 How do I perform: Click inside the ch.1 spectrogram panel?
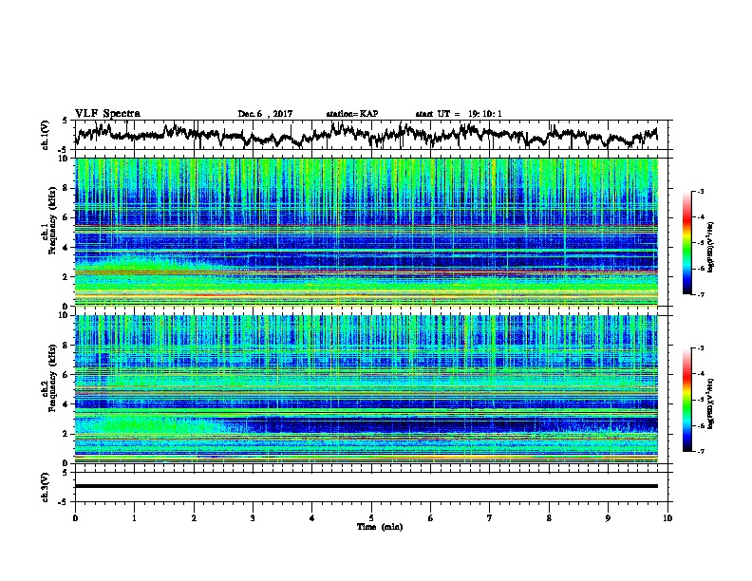tap(367, 232)
